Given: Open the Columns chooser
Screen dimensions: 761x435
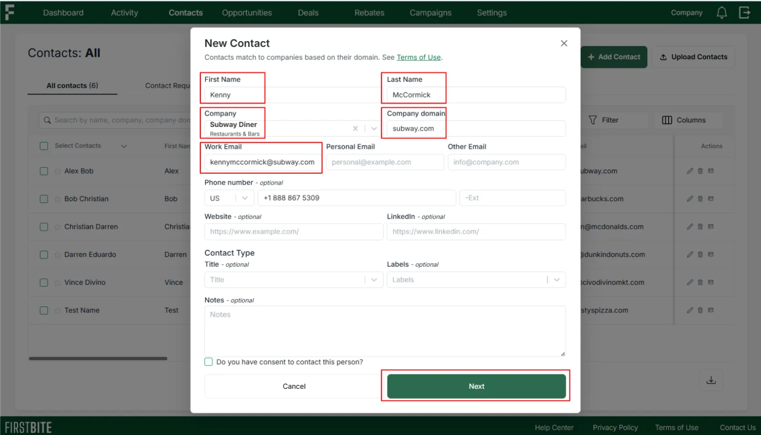Looking at the screenshot, I should click(x=689, y=120).
